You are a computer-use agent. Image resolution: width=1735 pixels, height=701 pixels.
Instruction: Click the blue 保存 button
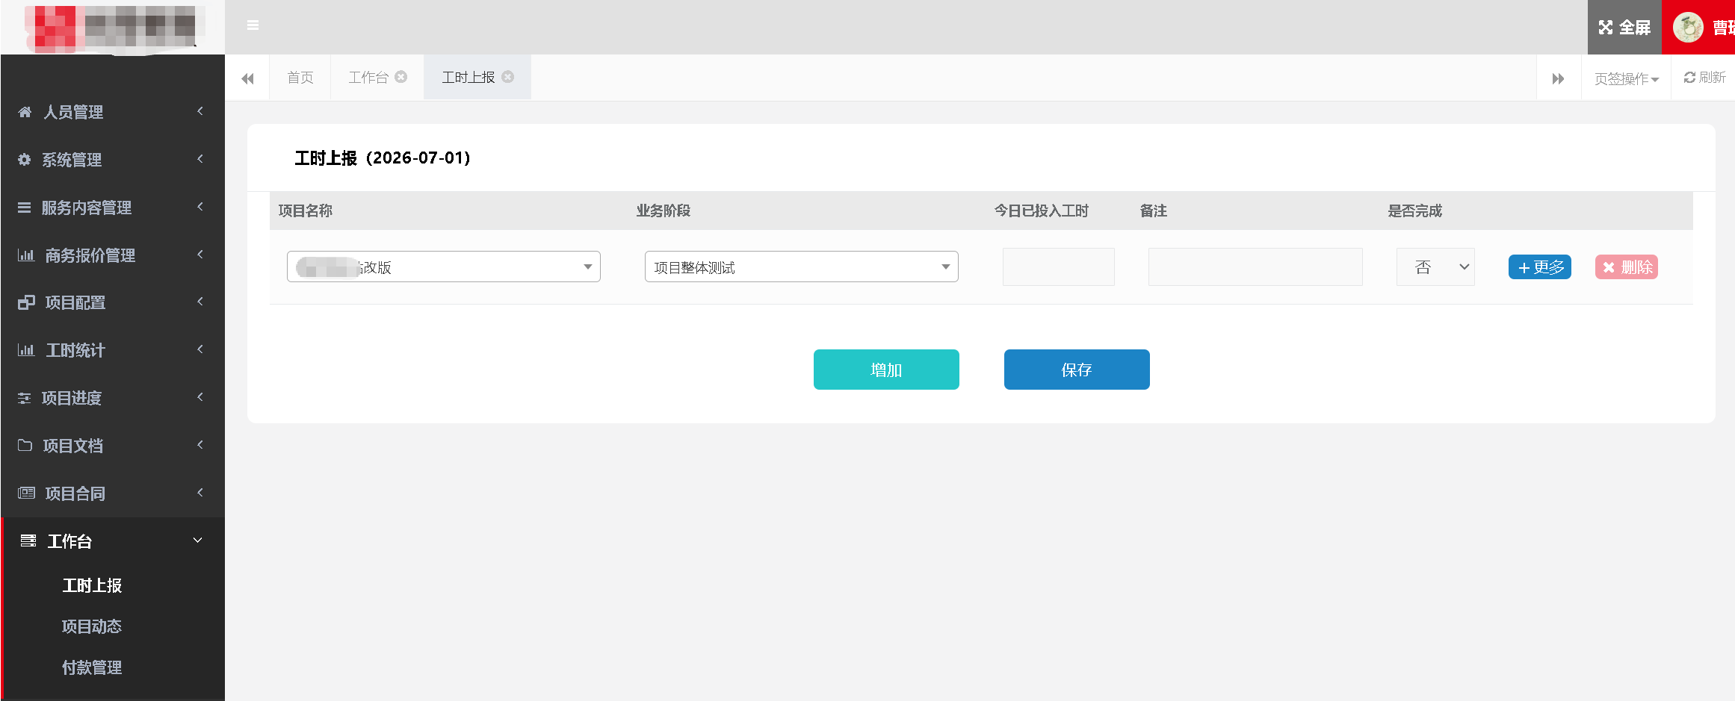point(1077,370)
